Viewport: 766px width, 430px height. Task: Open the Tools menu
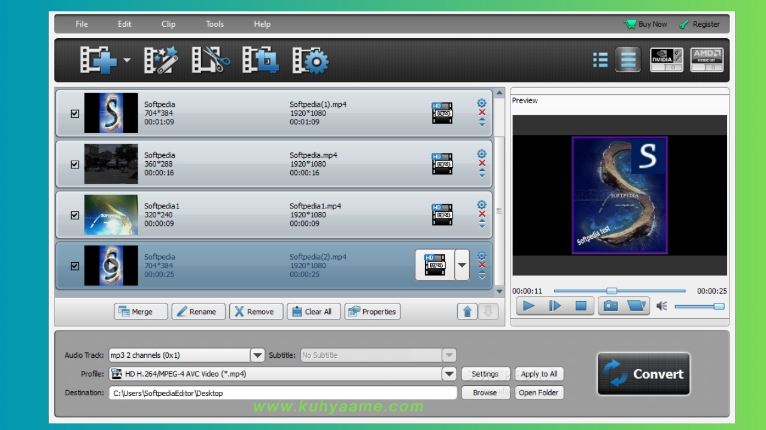click(215, 24)
